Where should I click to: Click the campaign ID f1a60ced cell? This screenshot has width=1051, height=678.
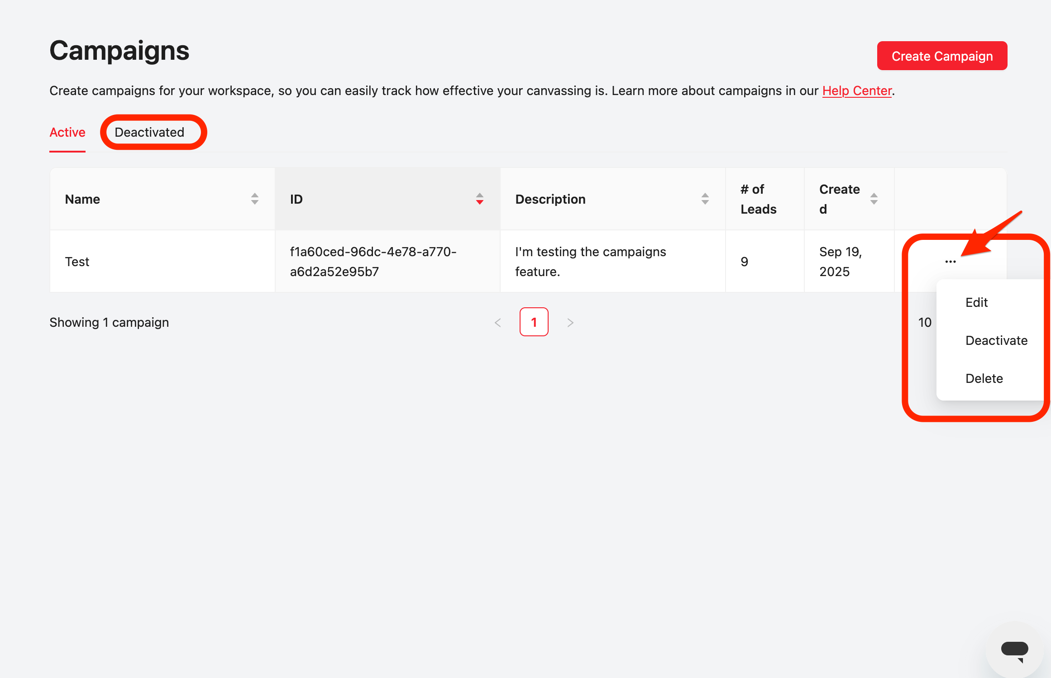click(x=373, y=262)
